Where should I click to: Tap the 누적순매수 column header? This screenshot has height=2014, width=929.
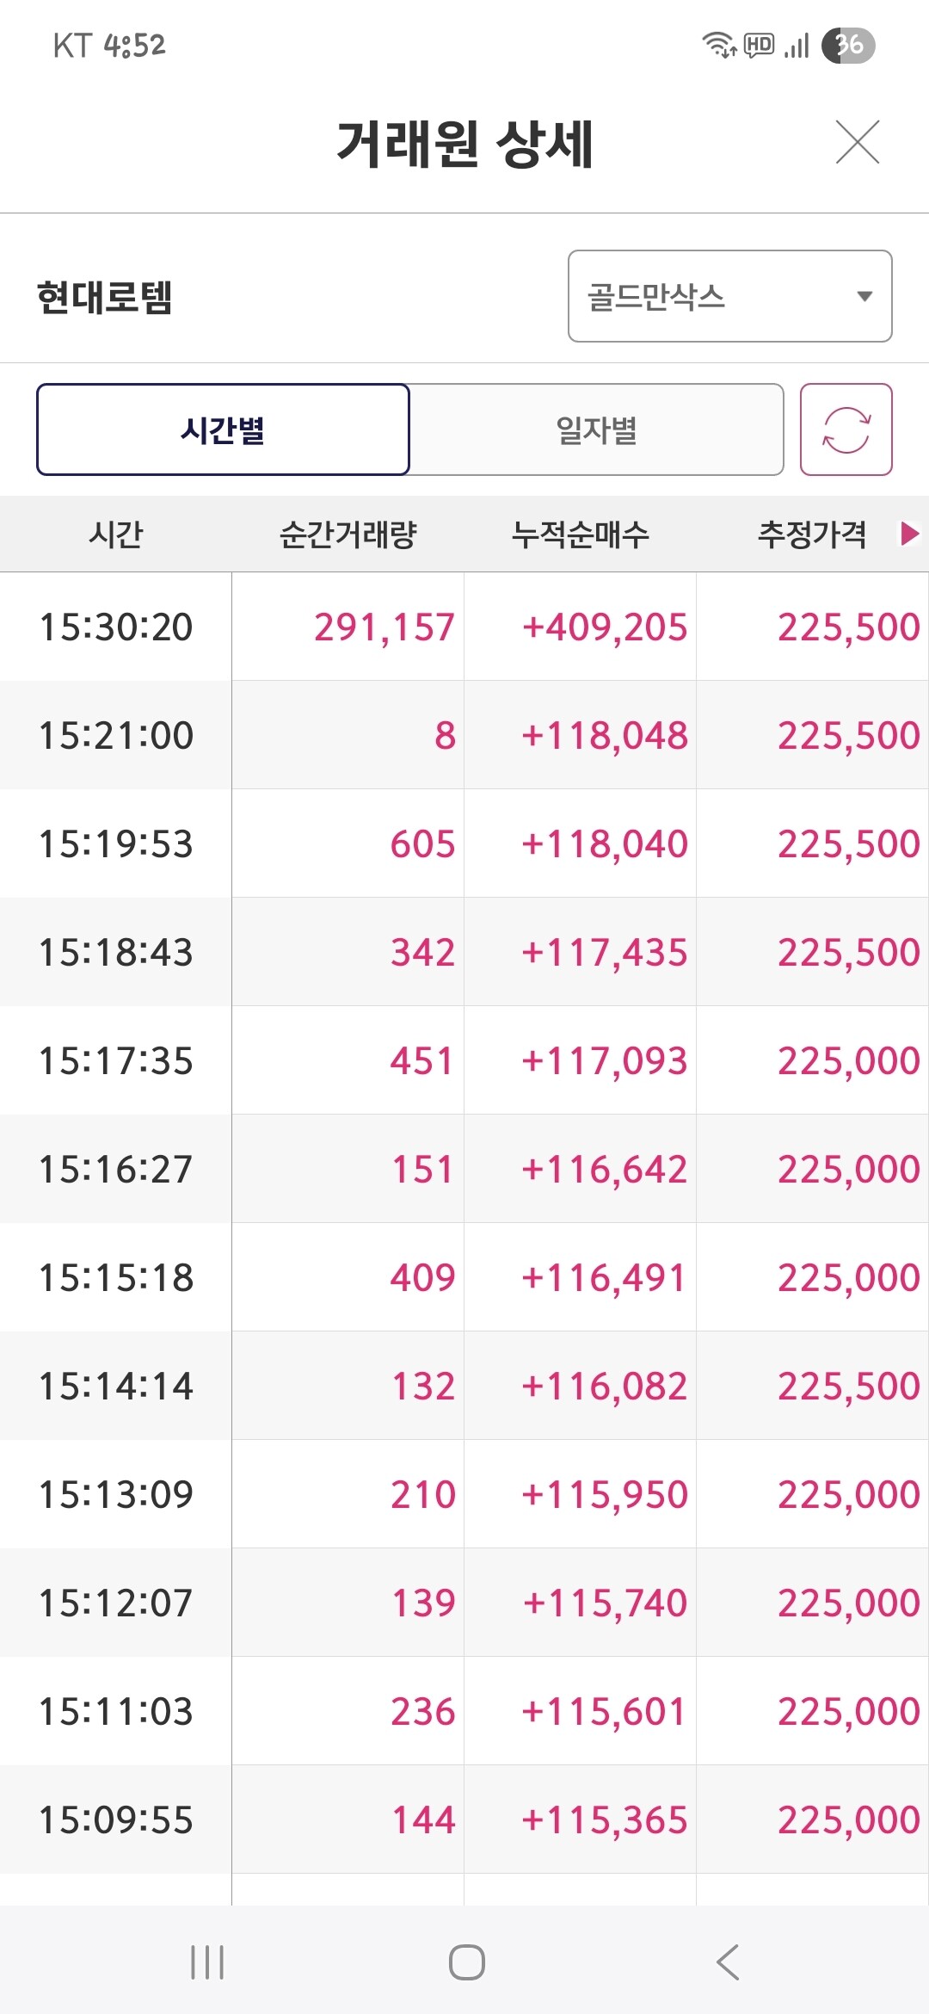coord(580,534)
